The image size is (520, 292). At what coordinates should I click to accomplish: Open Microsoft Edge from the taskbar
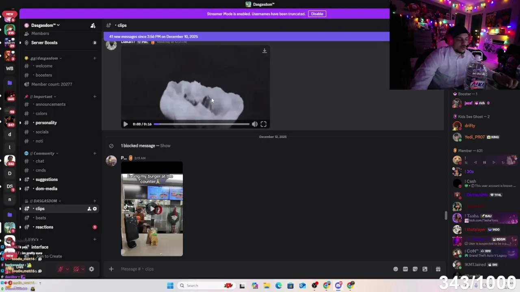tap(279, 286)
